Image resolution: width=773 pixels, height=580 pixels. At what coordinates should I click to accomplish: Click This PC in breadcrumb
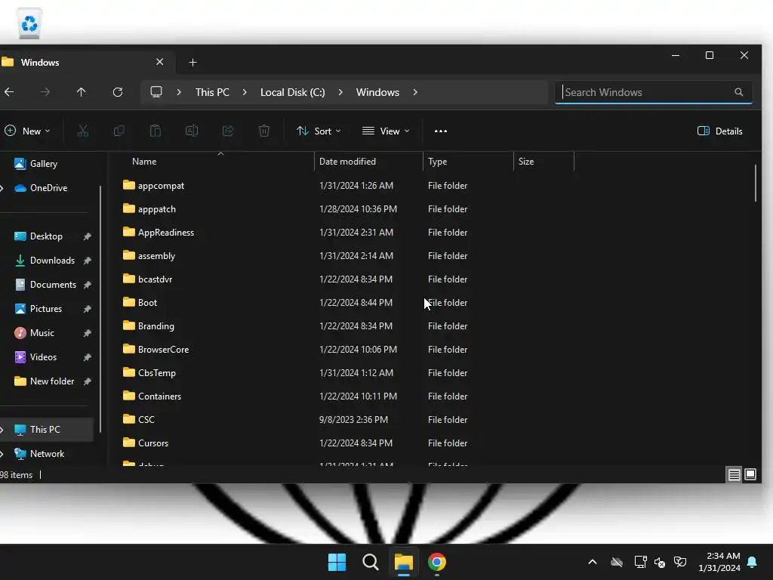tap(212, 92)
